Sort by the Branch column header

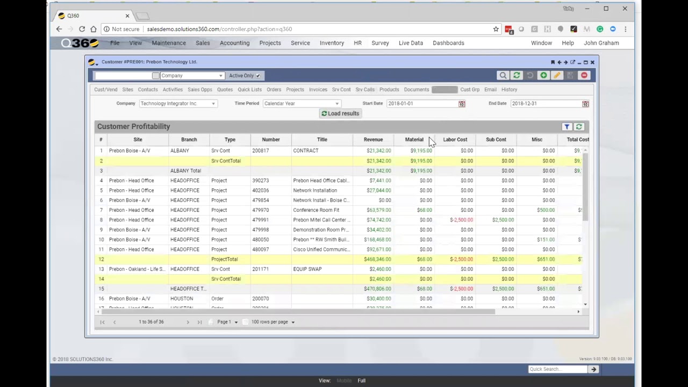click(189, 140)
